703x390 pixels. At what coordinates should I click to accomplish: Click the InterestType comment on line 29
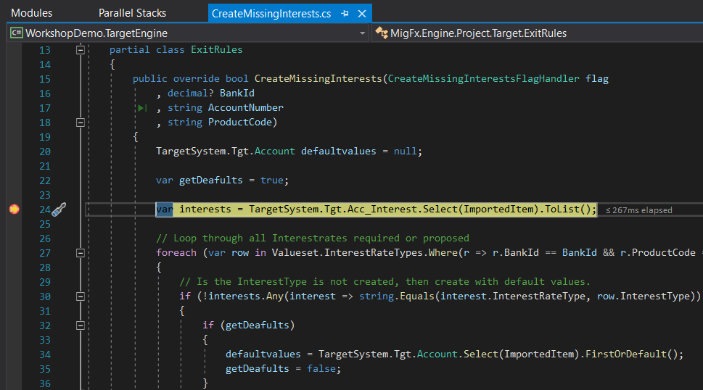click(385, 282)
